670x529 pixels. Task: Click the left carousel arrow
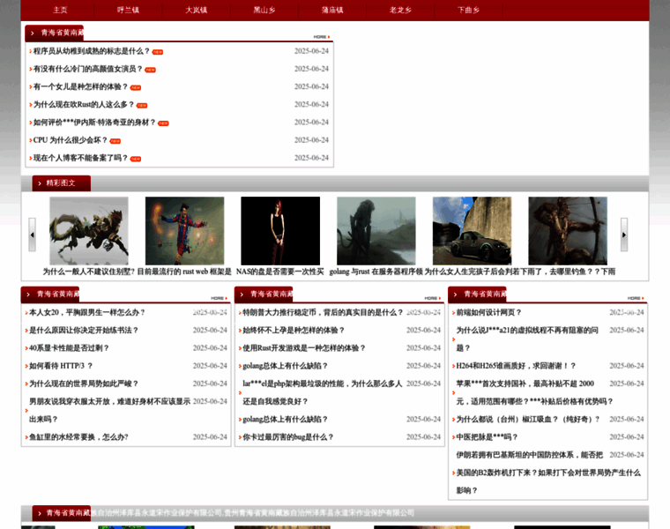tap(33, 235)
